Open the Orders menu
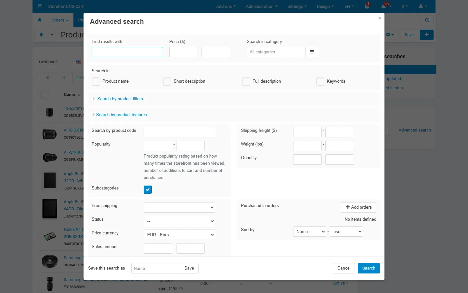The width and height of the screenshot is (468, 293). point(60,20)
